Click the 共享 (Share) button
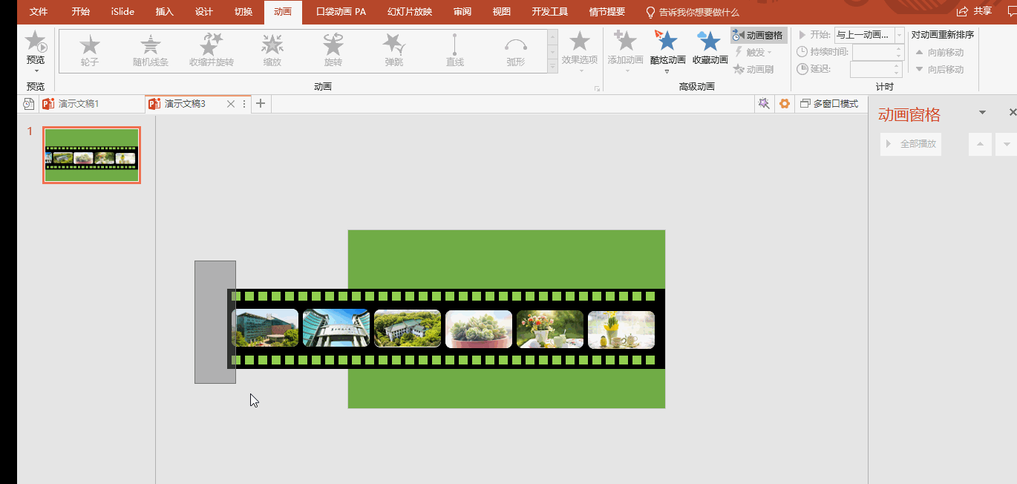This screenshot has height=484, width=1017. pyautogui.click(x=975, y=11)
